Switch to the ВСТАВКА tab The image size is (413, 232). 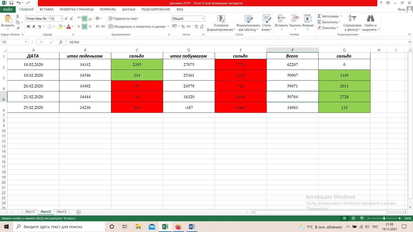click(x=46, y=9)
